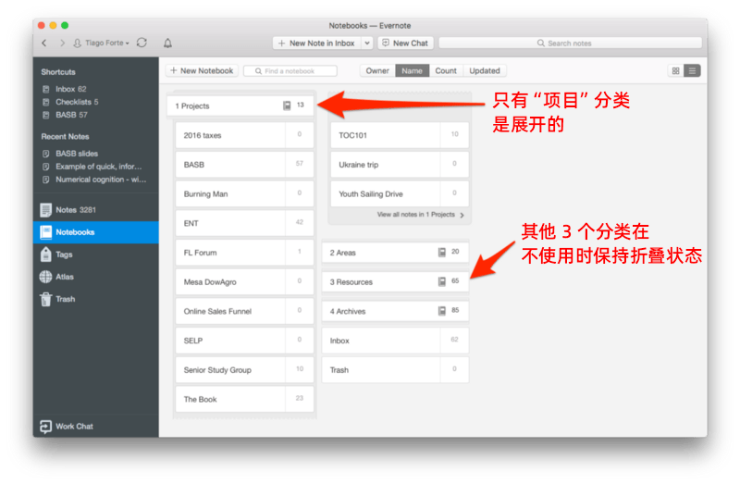Select Notebooks in the sidebar

96,232
